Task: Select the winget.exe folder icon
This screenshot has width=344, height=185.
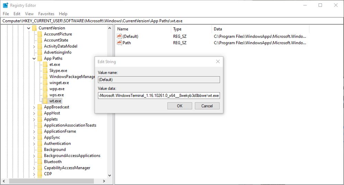Action: point(45,83)
